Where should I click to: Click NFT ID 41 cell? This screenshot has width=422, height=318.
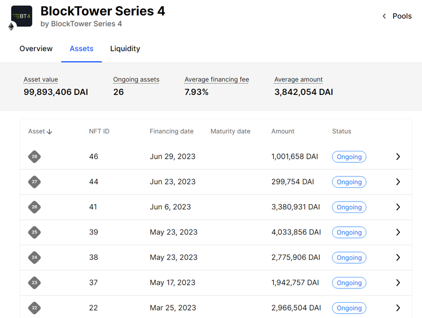pos(93,207)
